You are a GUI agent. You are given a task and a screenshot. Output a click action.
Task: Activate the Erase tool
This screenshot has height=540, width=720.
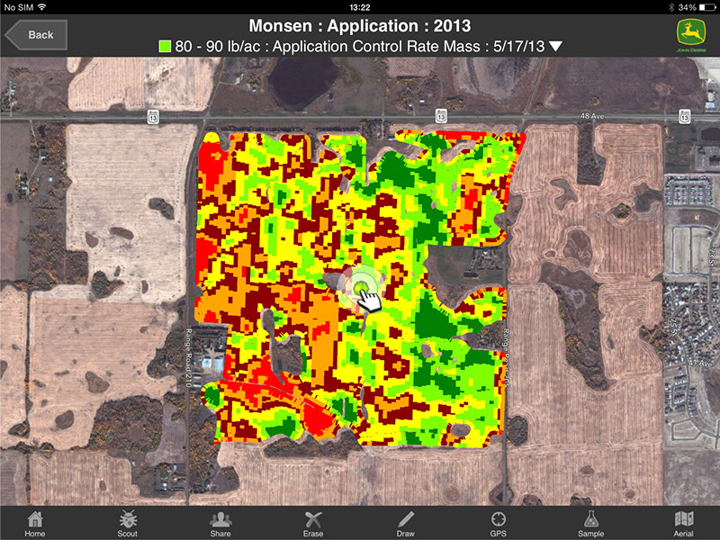click(x=313, y=523)
